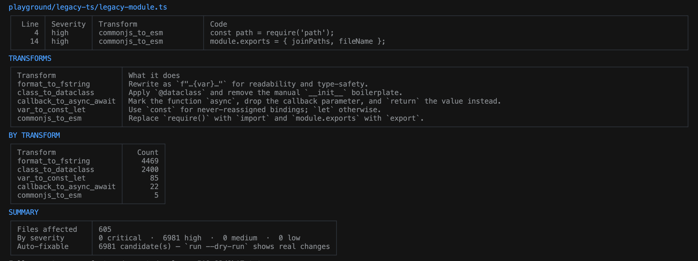
Task: Click the "6981 candidate(s)" auto-fixable text
Action: pos(135,247)
